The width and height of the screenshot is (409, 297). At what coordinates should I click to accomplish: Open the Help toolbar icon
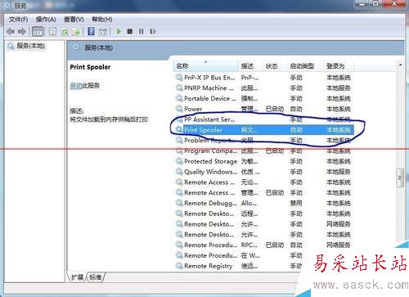point(91,32)
